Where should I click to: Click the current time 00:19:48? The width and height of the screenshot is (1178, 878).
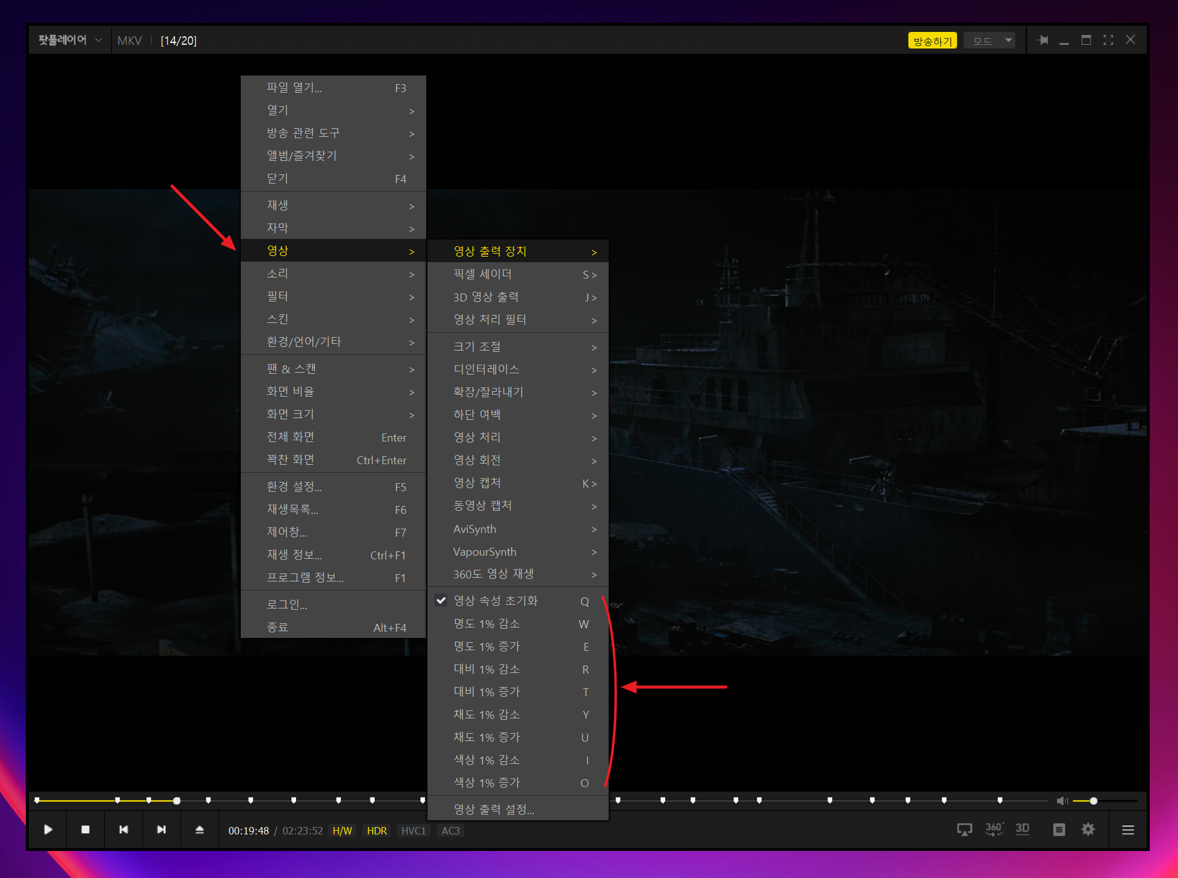tap(249, 831)
